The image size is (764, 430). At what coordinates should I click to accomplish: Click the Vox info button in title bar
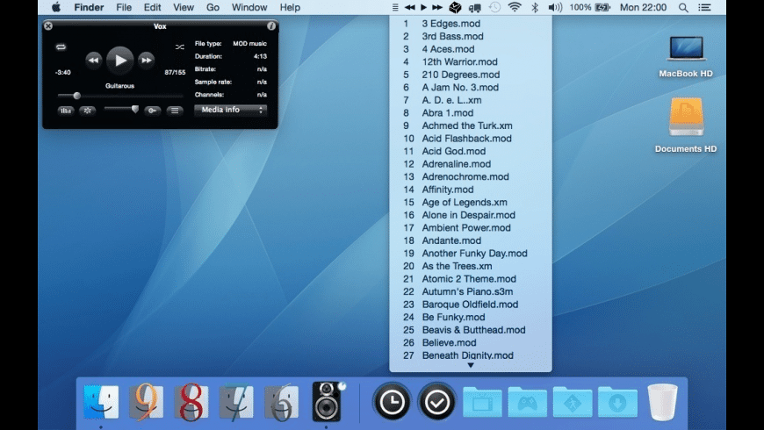(271, 26)
